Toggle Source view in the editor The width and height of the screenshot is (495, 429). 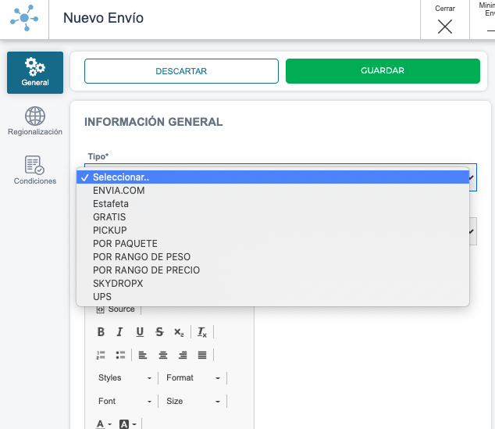(x=116, y=309)
